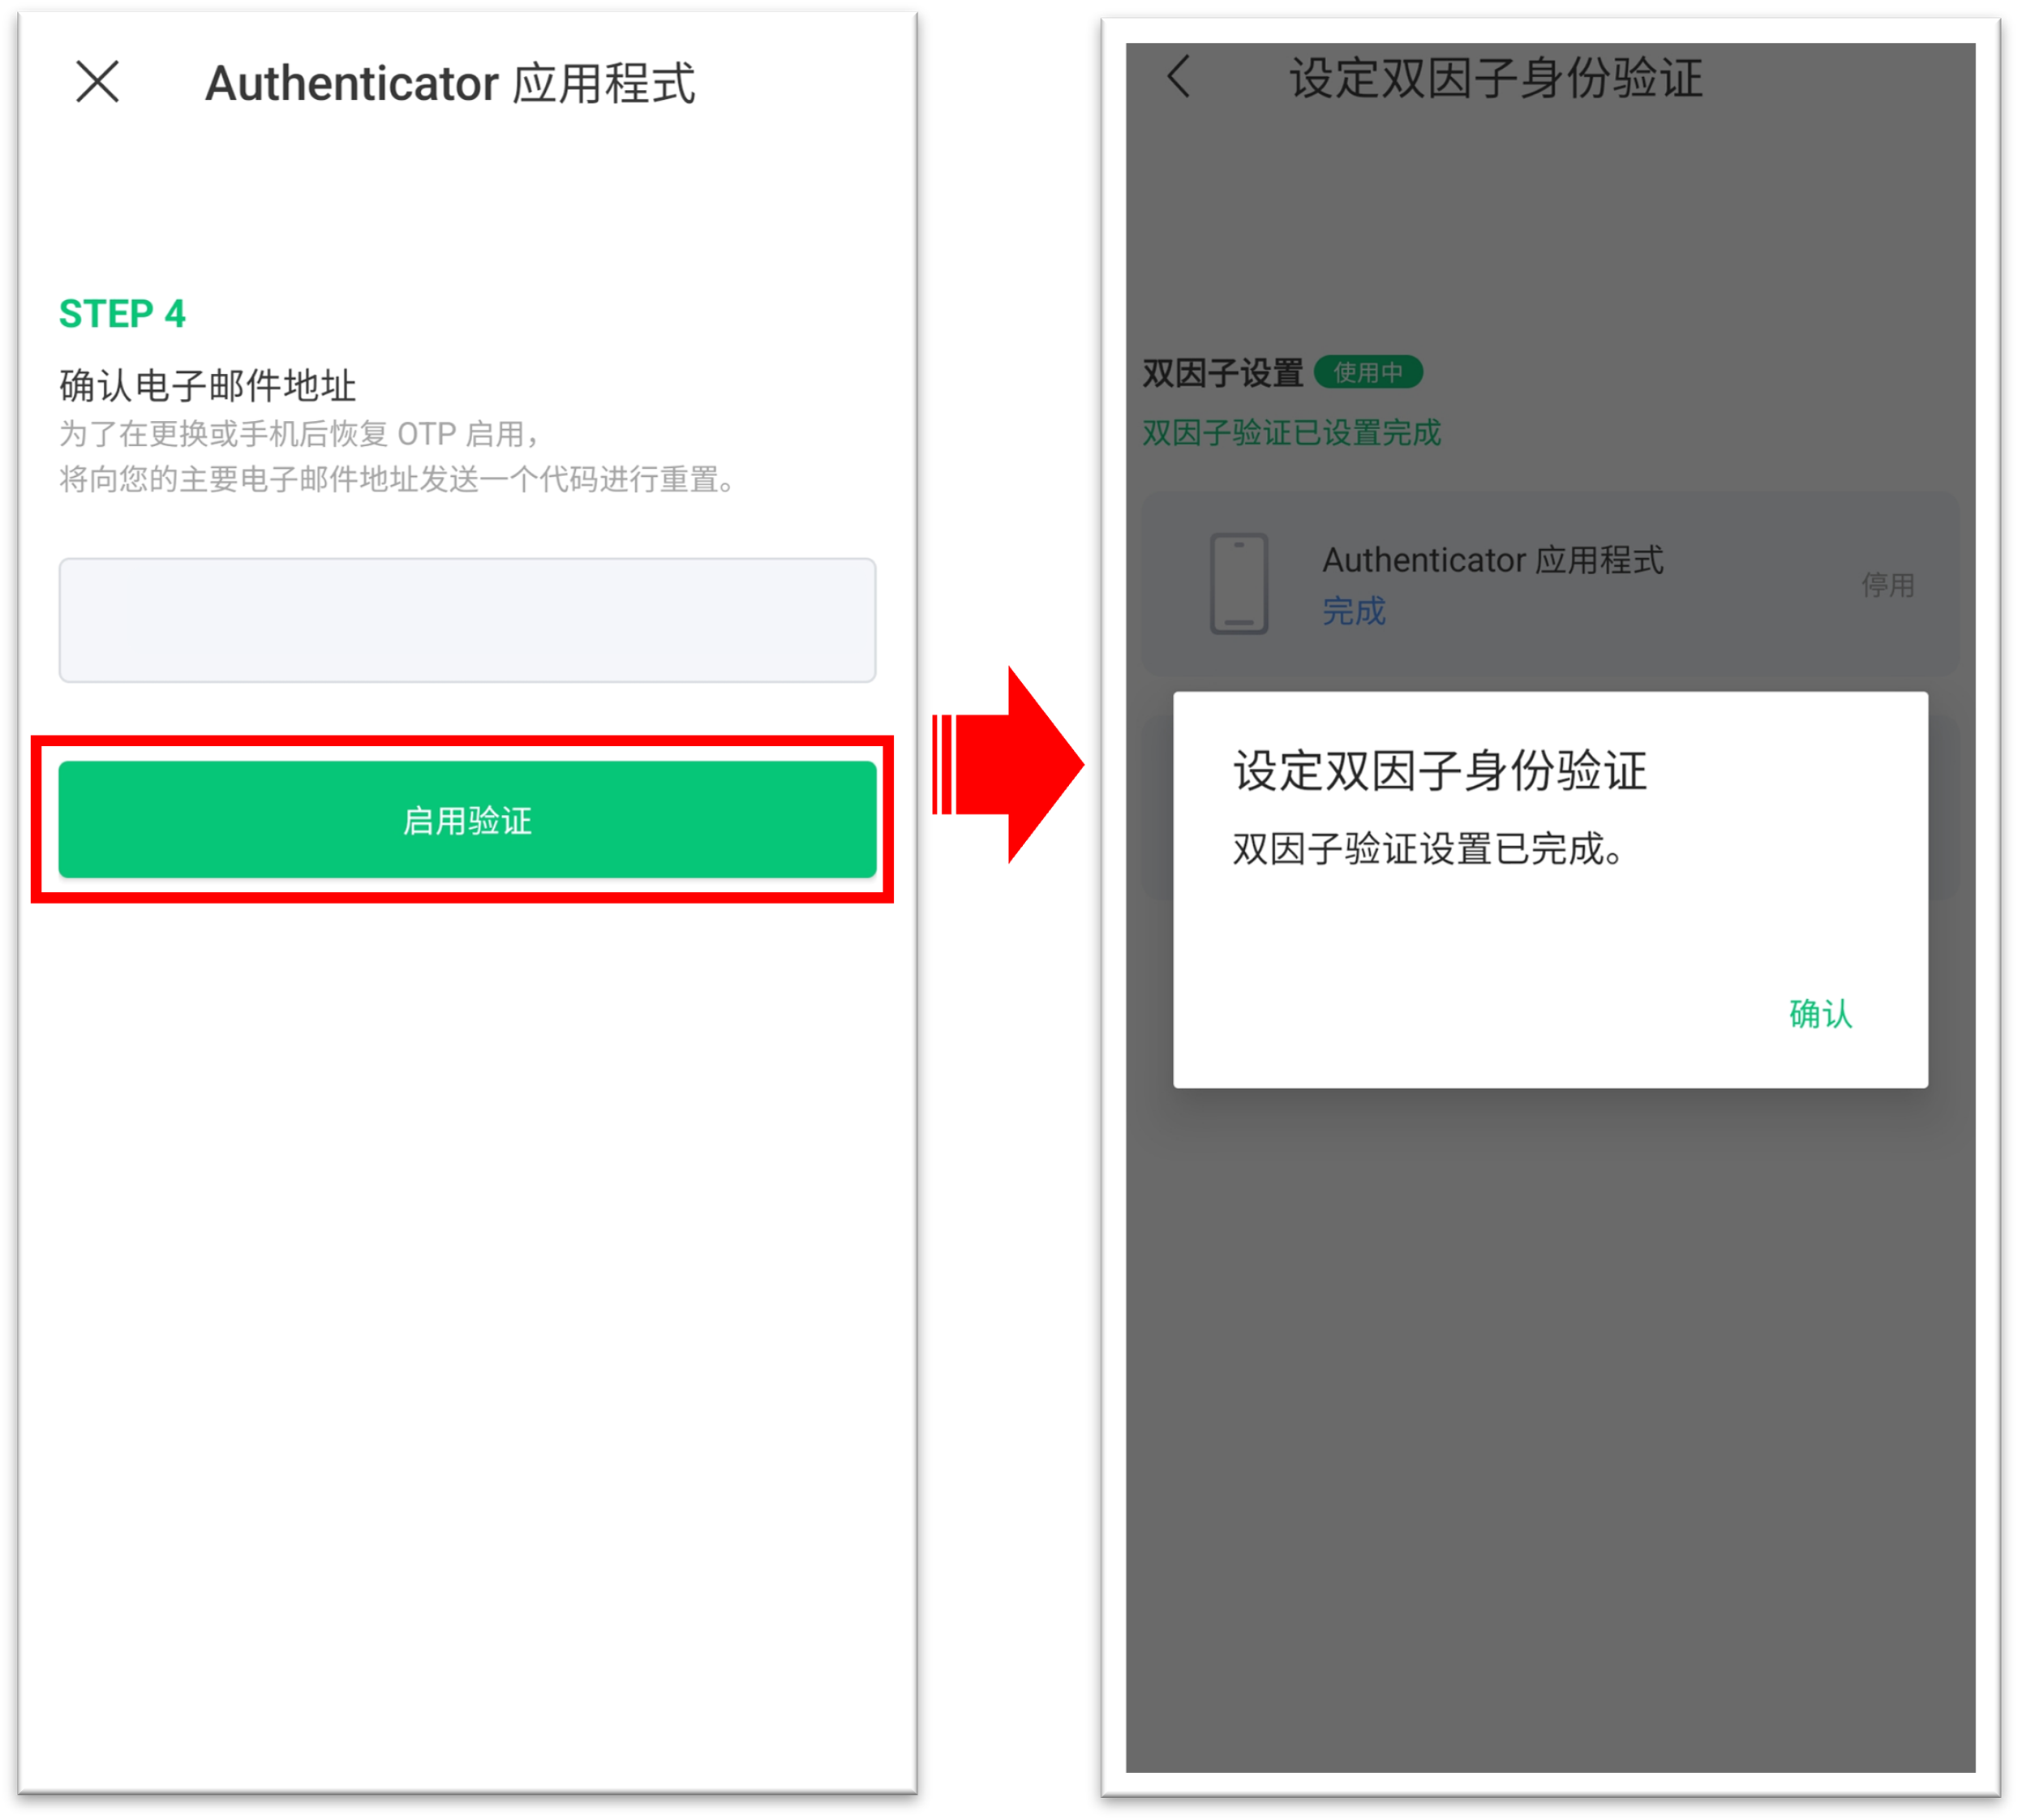Click the phone device icon
2018x1820 pixels.
point(1238,583)
